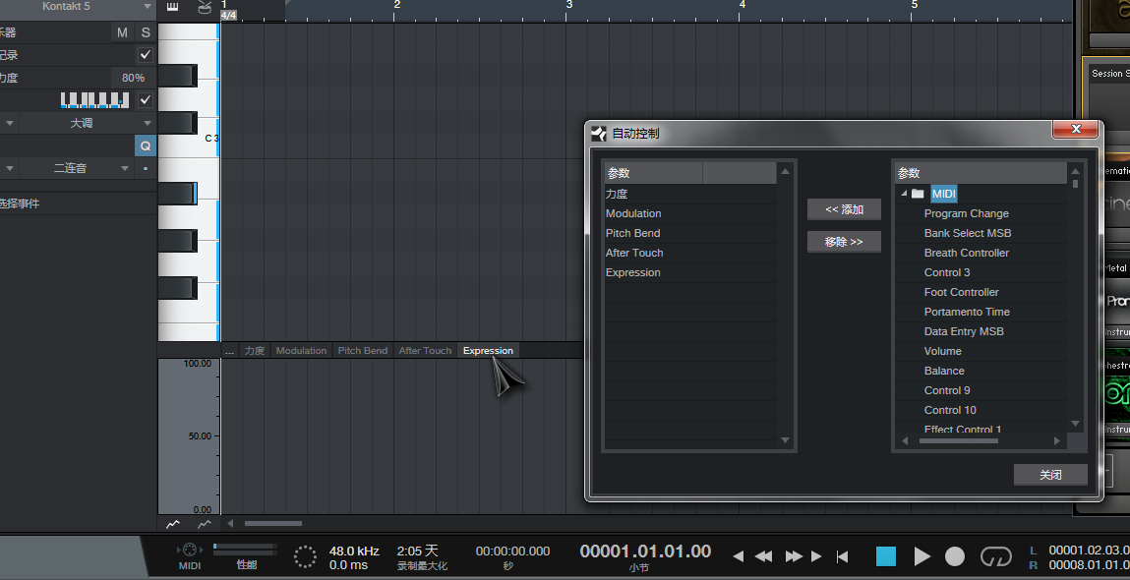Click the 移除 >> button

[844, 242]
